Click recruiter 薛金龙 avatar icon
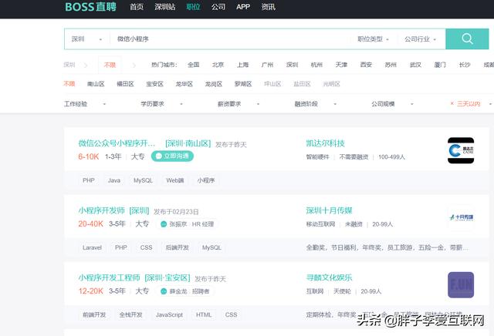The image size is (494, 336). pyautogui.click(x=163, y=291)
